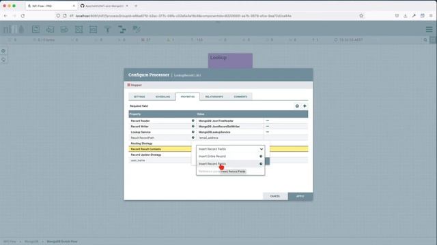Viewport: 437px width, 245px height.
Task: Open a new browser tab
Action: [136, 6]
